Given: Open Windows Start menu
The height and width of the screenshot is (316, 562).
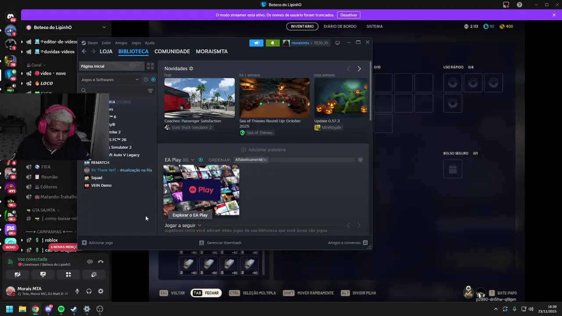Looking at the screenshot, I should pyautogui.click(x=9, y=309).
